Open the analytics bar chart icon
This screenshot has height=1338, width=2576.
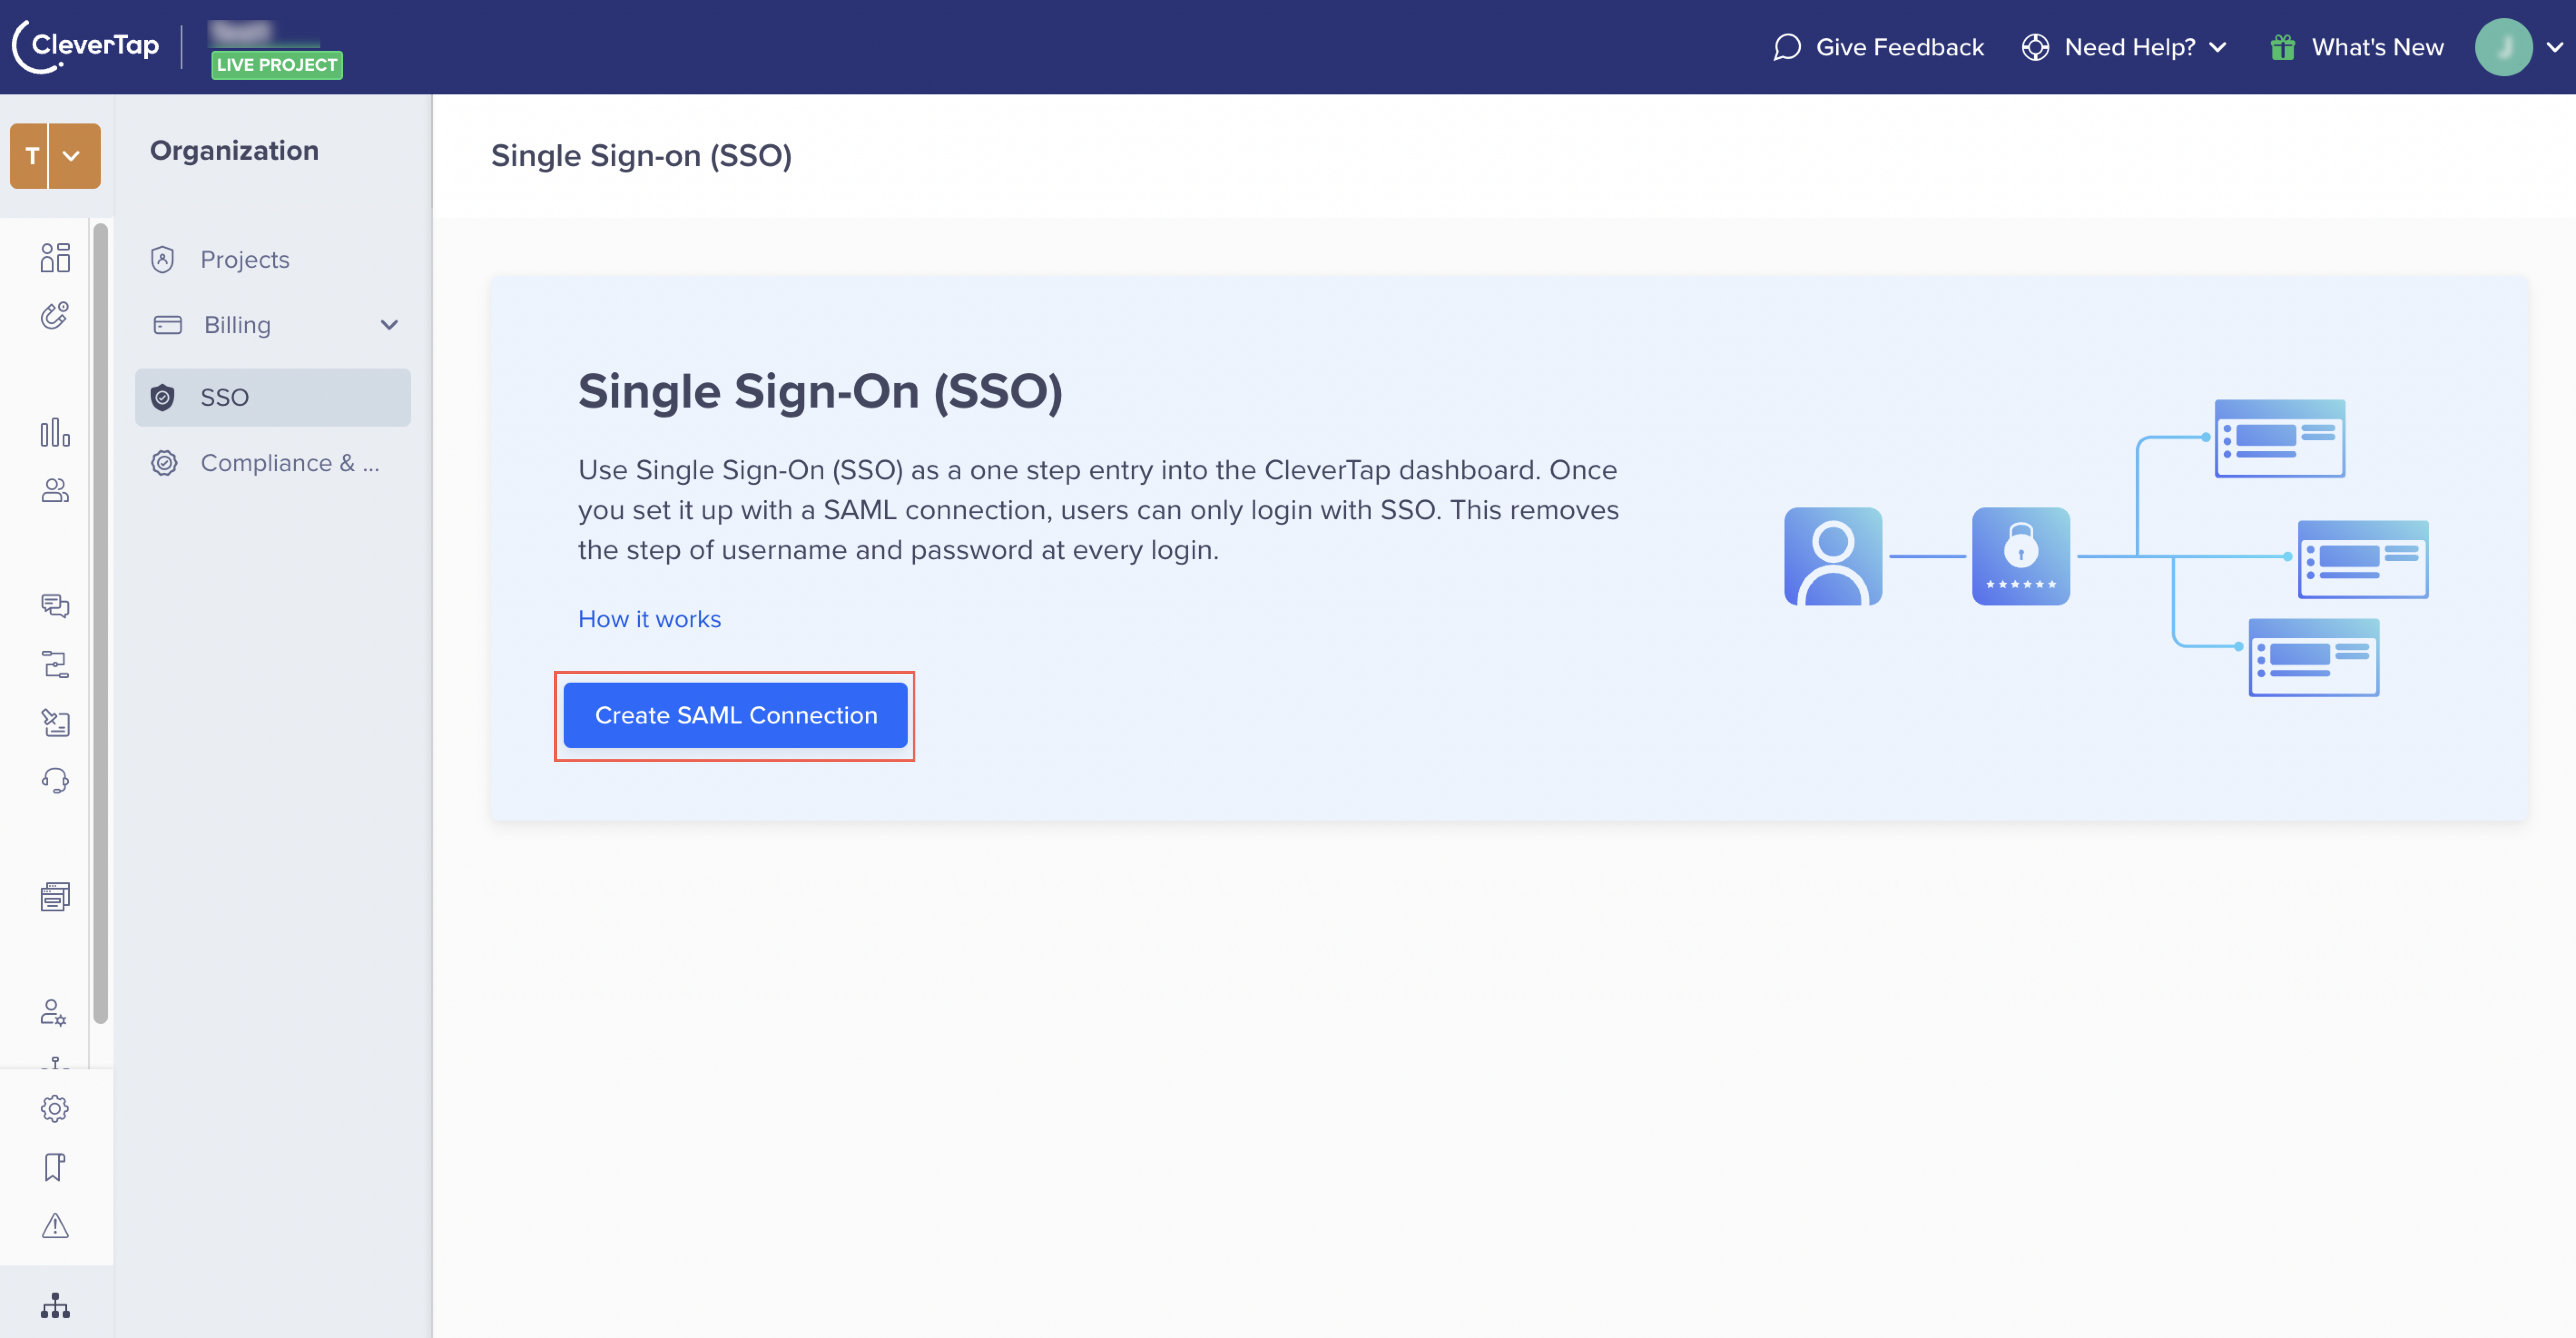(x=55, y=432)
